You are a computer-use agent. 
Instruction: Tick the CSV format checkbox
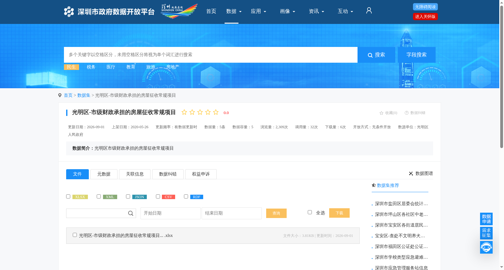pyautogui.click(x=158, y=196)
